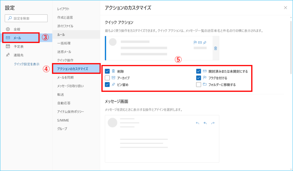Toggle 開封済みまたは未開封にする checkbox
The image size is (293, 171).
199,71
